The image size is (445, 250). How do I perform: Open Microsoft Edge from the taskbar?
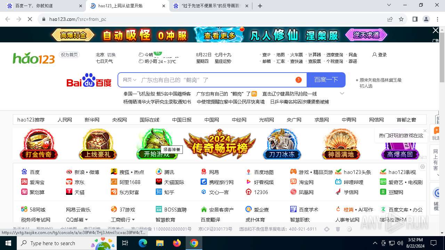(x=143, y=243)
